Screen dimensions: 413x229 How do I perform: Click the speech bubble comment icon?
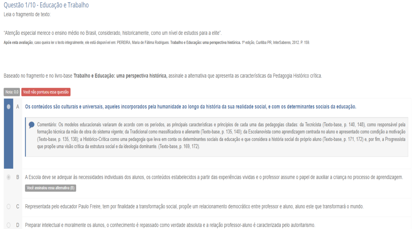click(x=32, y=125)
